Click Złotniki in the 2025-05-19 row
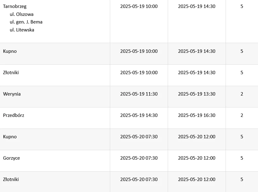This screenshot has height=192, width=258. [11, 73]
